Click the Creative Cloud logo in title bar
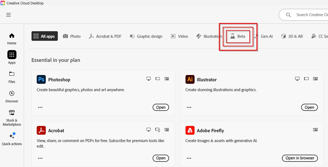This screenshot has height=167, width=328. [3, 3]
